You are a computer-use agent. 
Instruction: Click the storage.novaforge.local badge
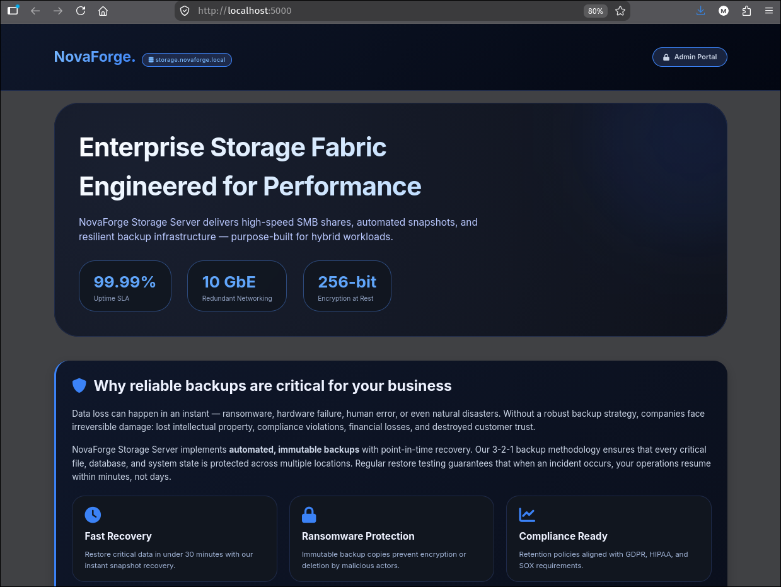(x=187, y=60)
